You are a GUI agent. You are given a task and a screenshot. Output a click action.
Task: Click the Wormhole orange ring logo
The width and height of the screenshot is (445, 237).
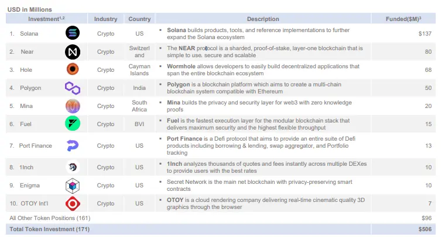73,69
